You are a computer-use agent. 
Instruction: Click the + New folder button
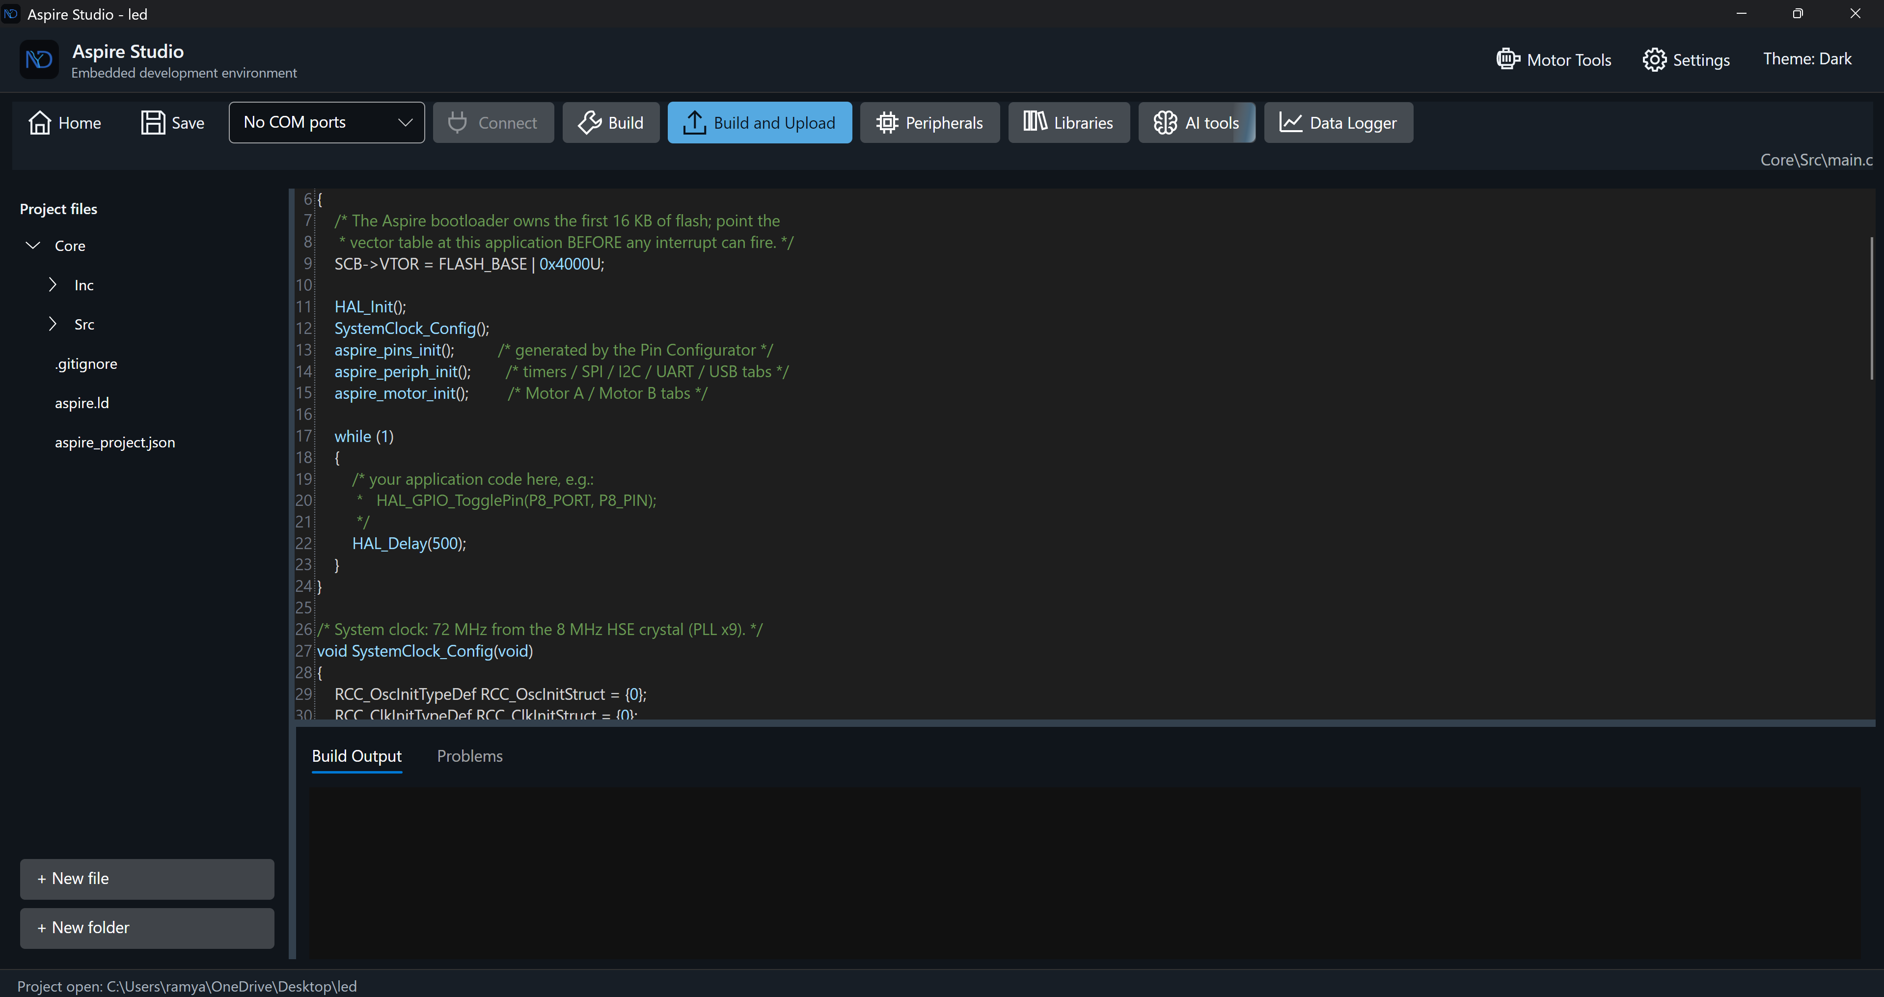147,928
